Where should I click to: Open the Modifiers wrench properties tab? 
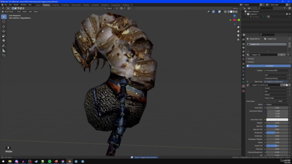(243, 67)
